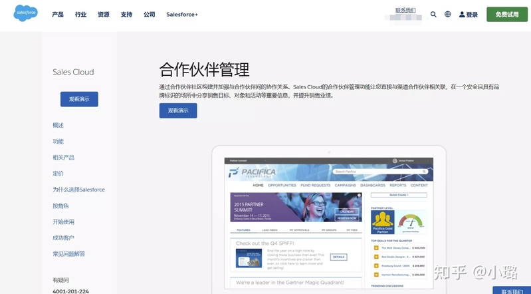Click the blue 联系我们 button at the bottom corner

(x=512, y=290)
